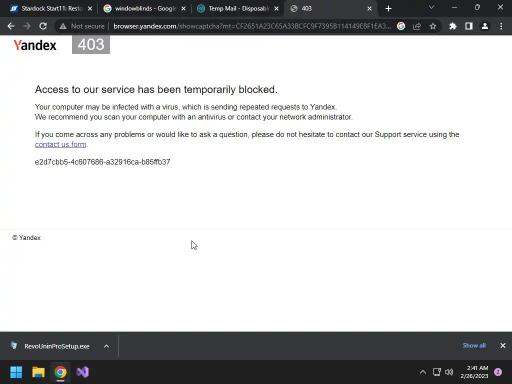This screenshot has width=512, height=384.
Task: Click Show all downloads
Action: click(x=474, y=345)
